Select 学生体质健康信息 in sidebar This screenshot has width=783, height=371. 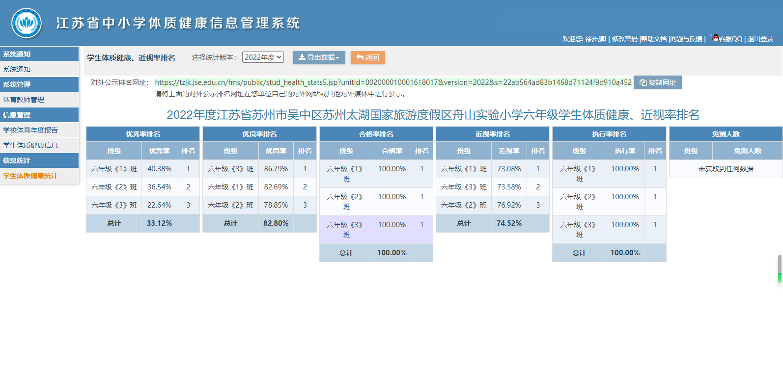pos(39,145)
